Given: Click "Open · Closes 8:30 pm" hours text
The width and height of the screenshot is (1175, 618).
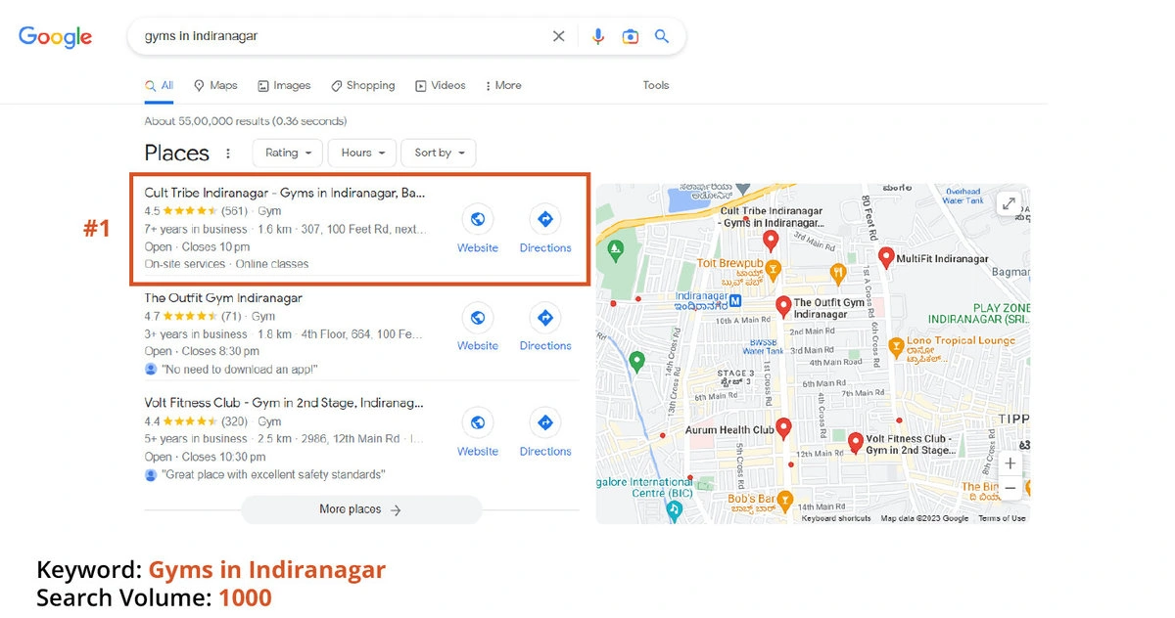Looking at the screenshot, I should point(202,352).
